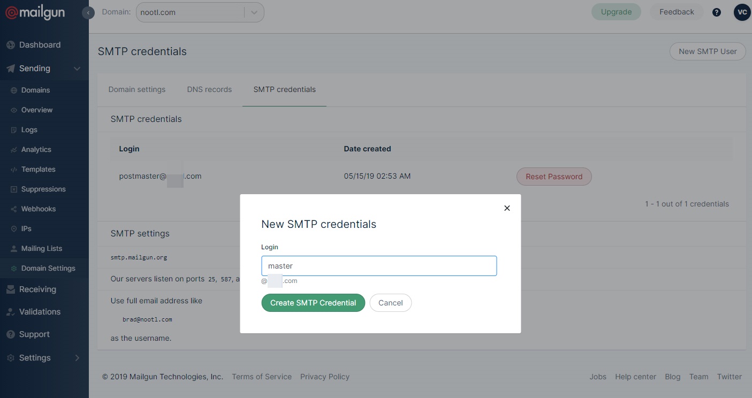Switch to the DNS records tab
The image size is (752, 398).
[x=209, y=89]
